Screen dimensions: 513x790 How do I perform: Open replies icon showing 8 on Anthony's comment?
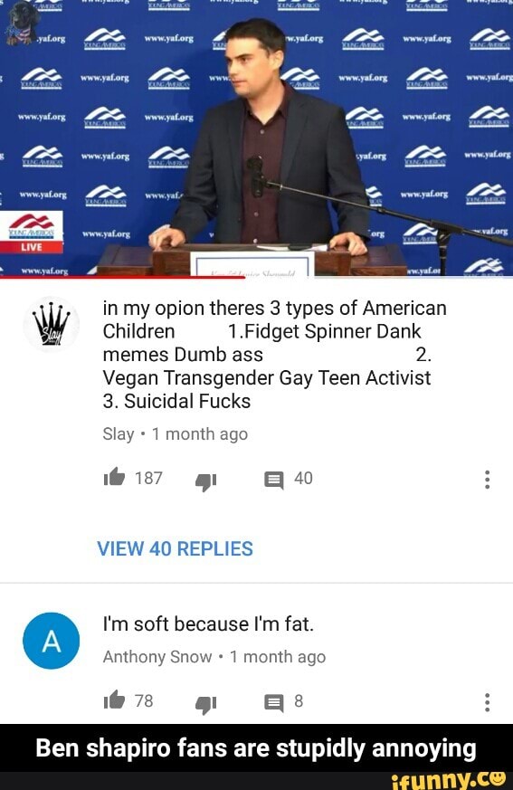[x=274, y=703]
